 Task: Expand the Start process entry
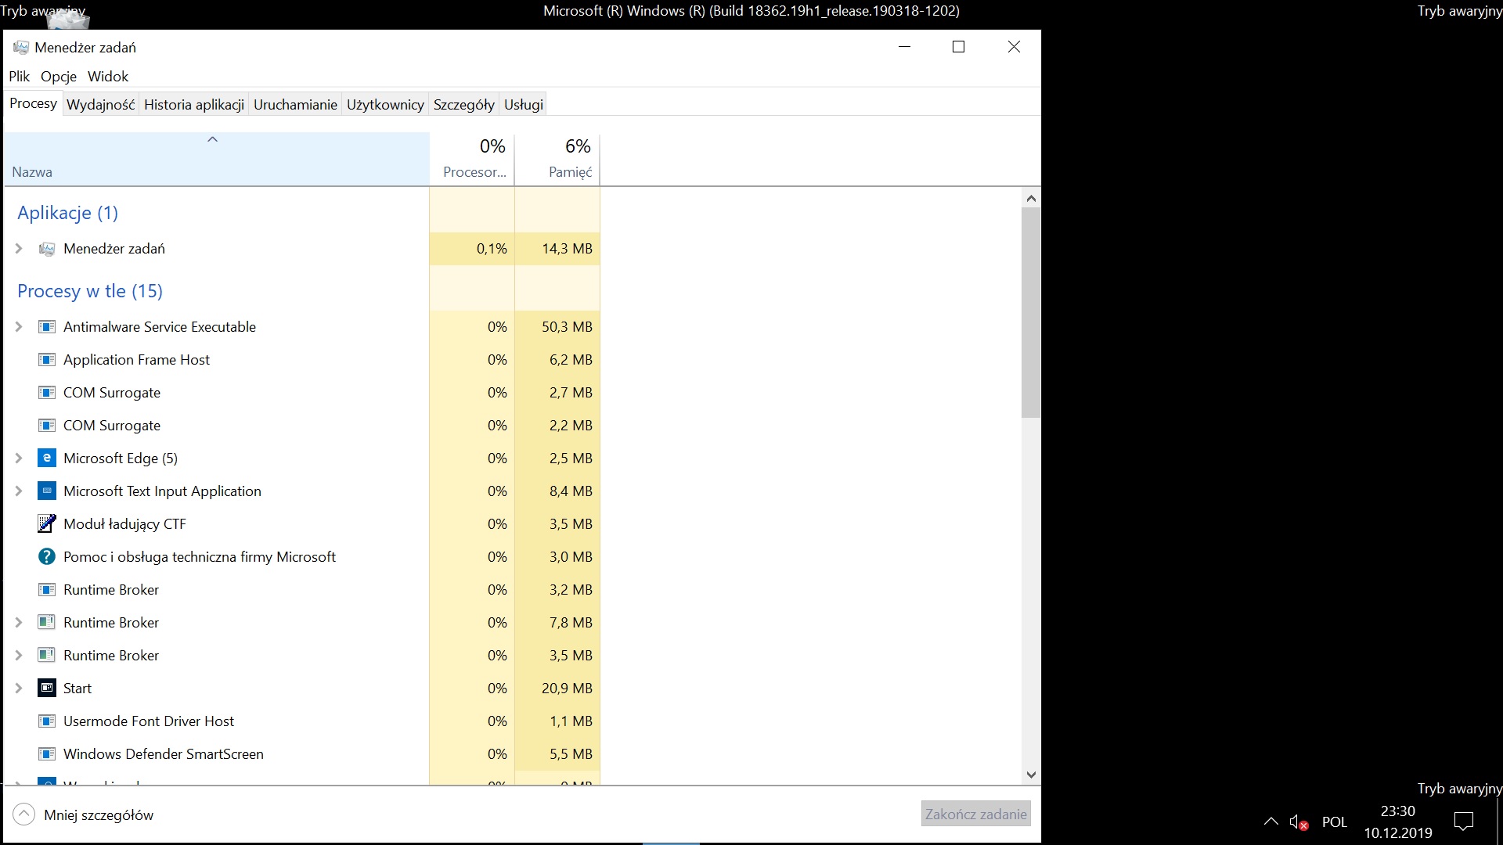tap(19, 689)
